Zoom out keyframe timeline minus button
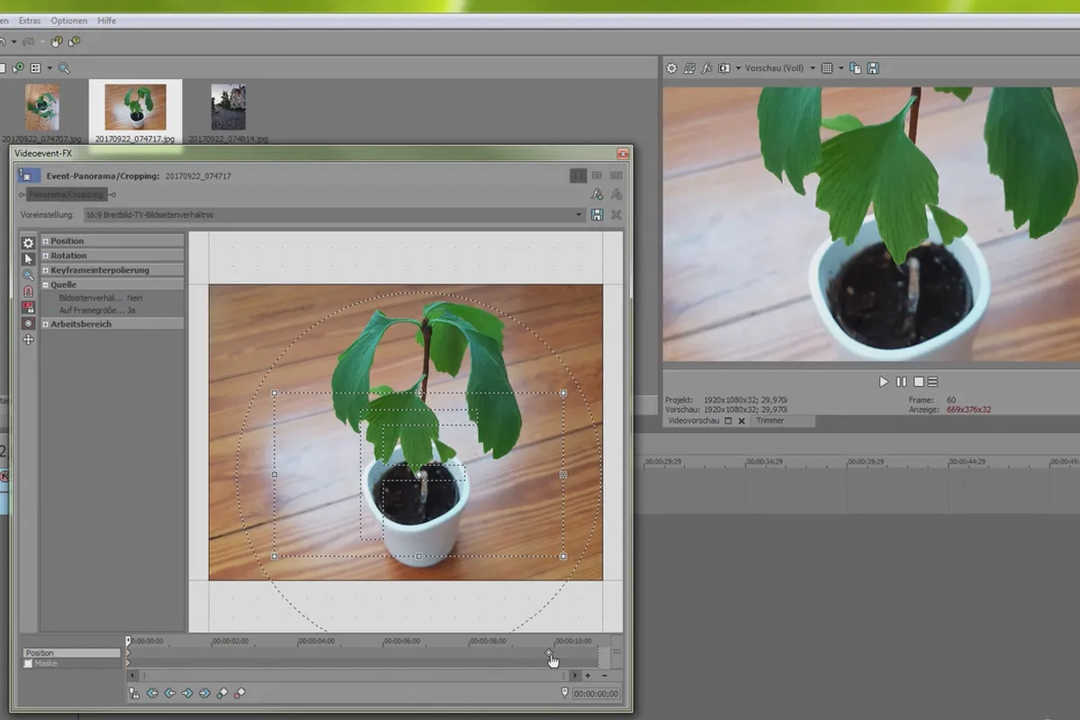Screen dimensions: 1080x720 [604, 675]
